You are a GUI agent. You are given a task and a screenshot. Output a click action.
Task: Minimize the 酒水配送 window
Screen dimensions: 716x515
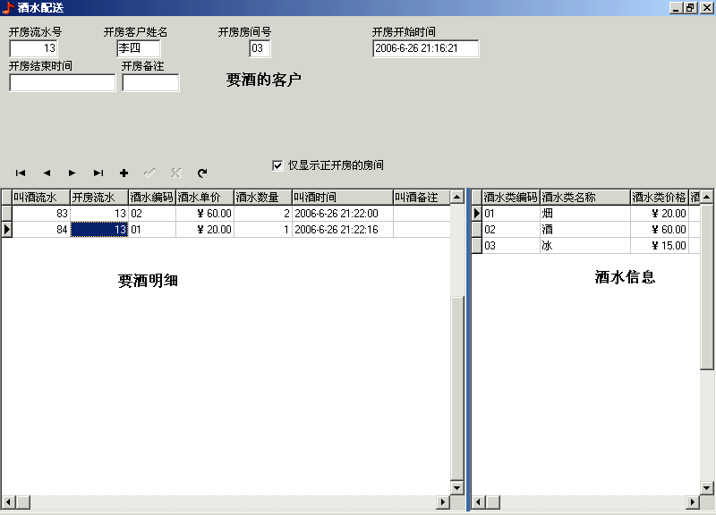(677, 8)
